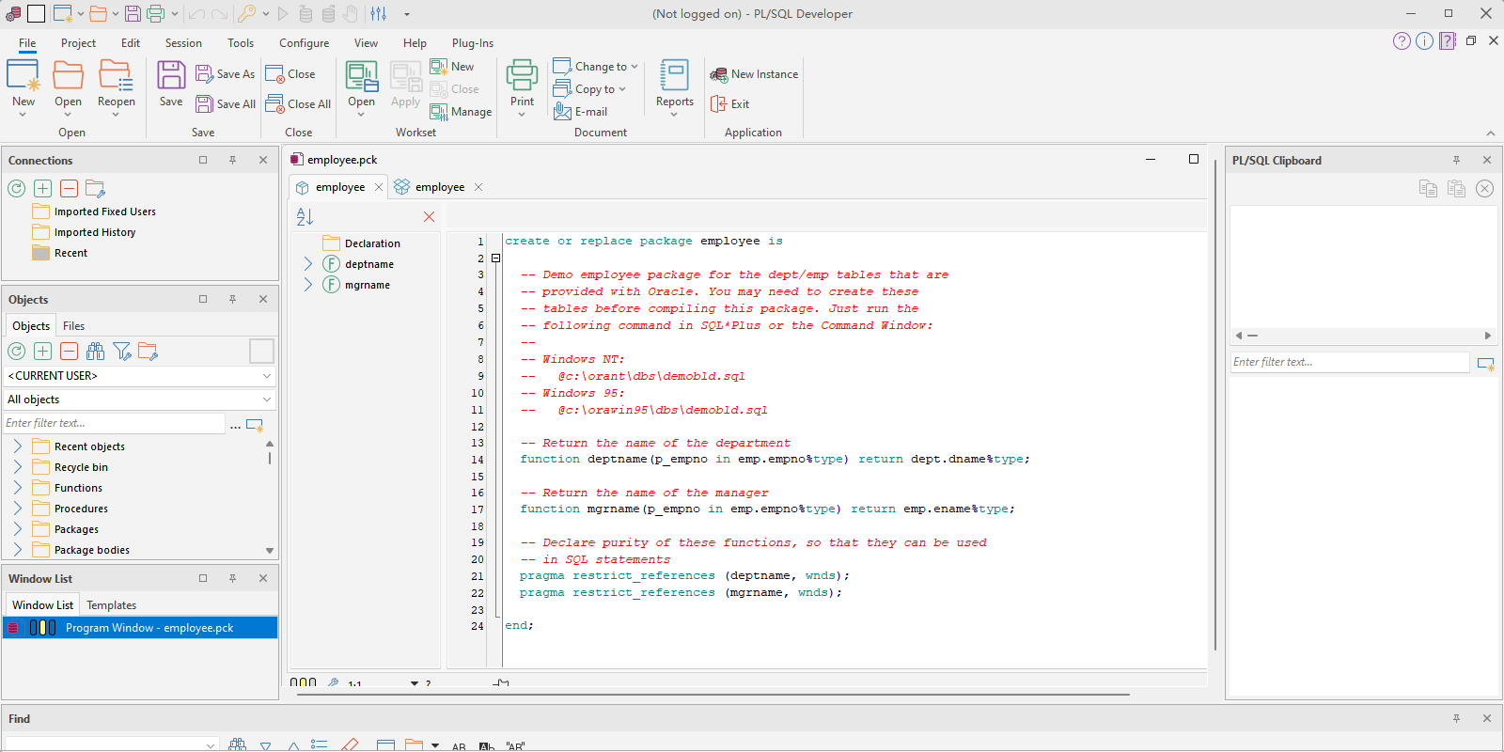Click the Close All button

click(x=299, y=104)
